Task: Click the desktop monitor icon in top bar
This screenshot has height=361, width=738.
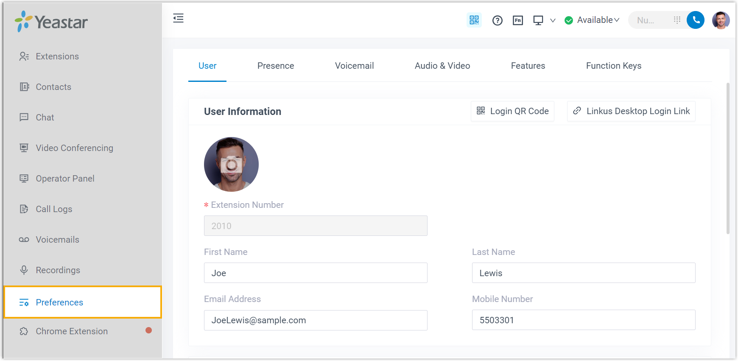Action: [538, 20]
